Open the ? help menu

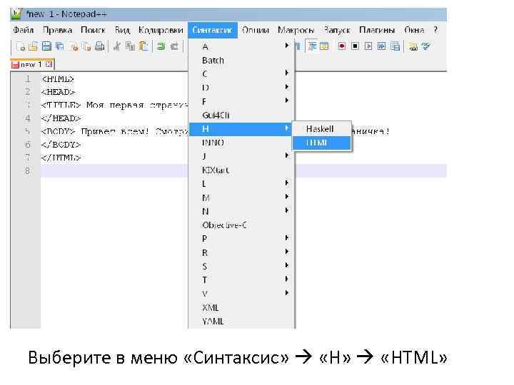435,30
